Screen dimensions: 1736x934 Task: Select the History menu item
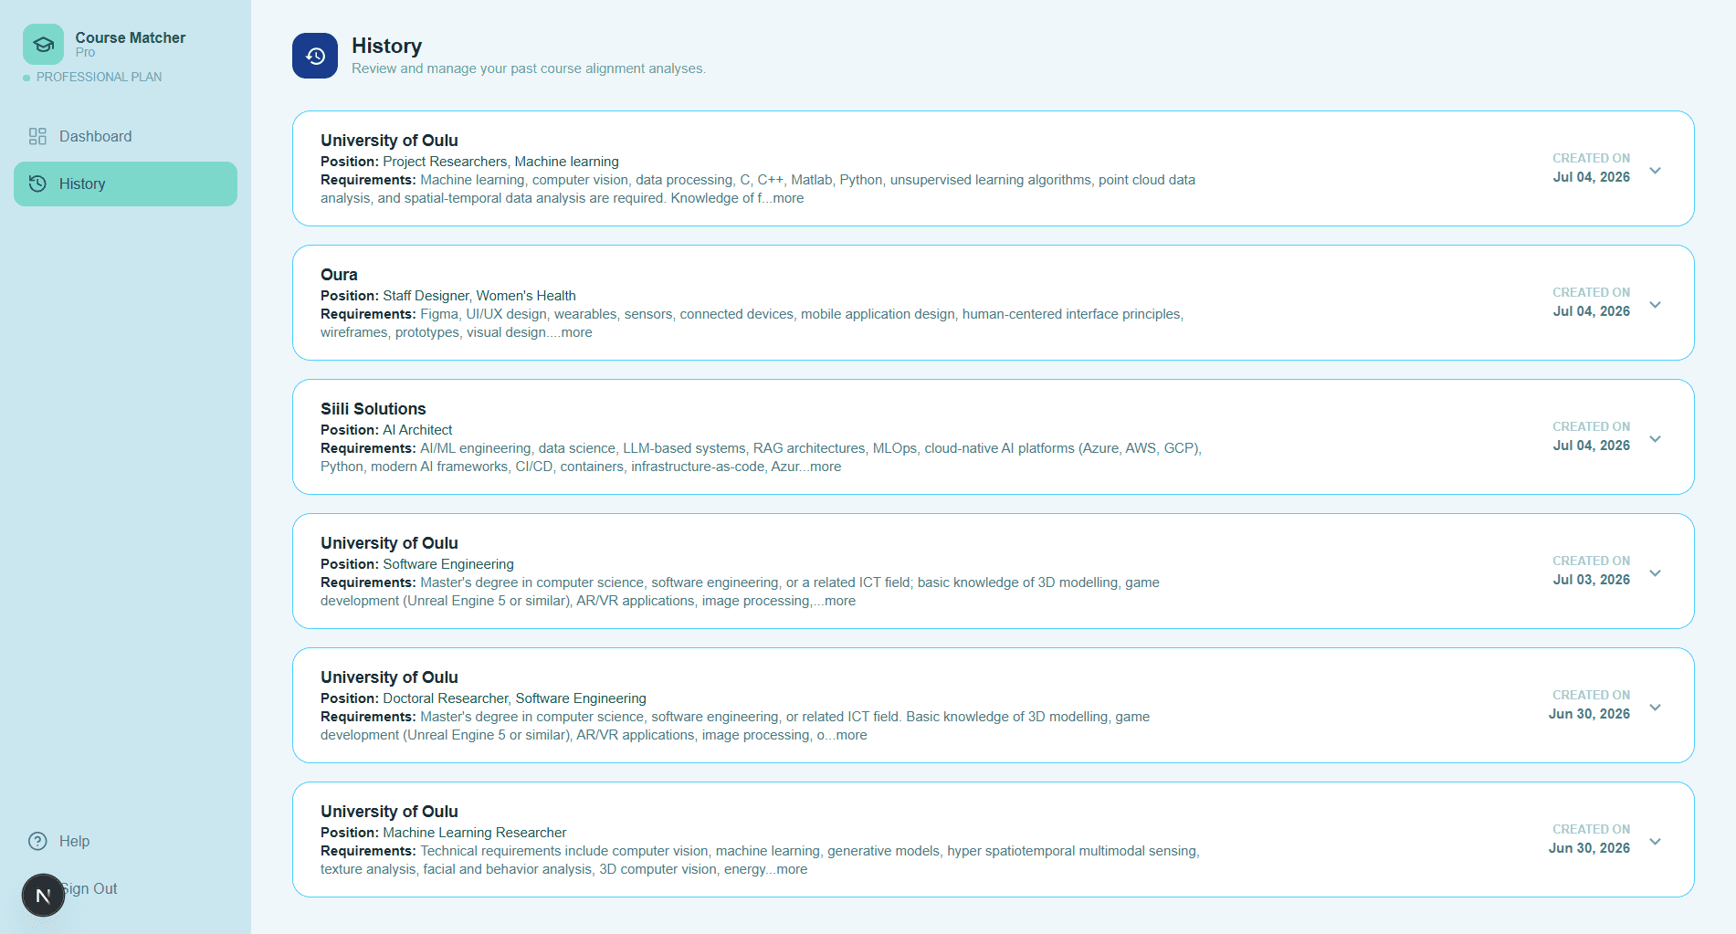tap(125, 184)
